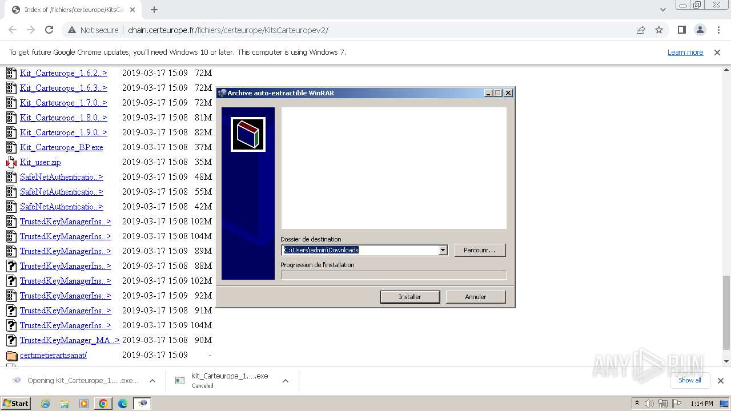Click the page vertical scrollbar thumb

pyautogui.click(x=726, y=312)
